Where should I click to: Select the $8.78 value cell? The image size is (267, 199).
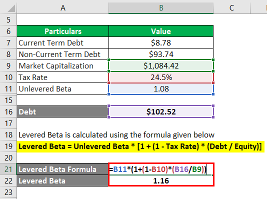pos(161,42)
